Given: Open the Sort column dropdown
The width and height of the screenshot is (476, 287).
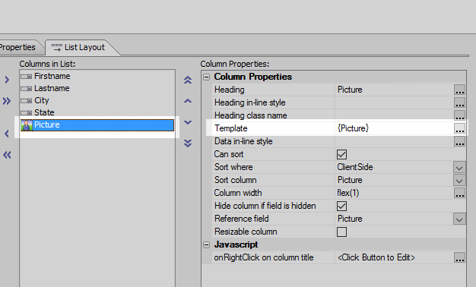Looking at the screenshot, I should tap(459, 180).
